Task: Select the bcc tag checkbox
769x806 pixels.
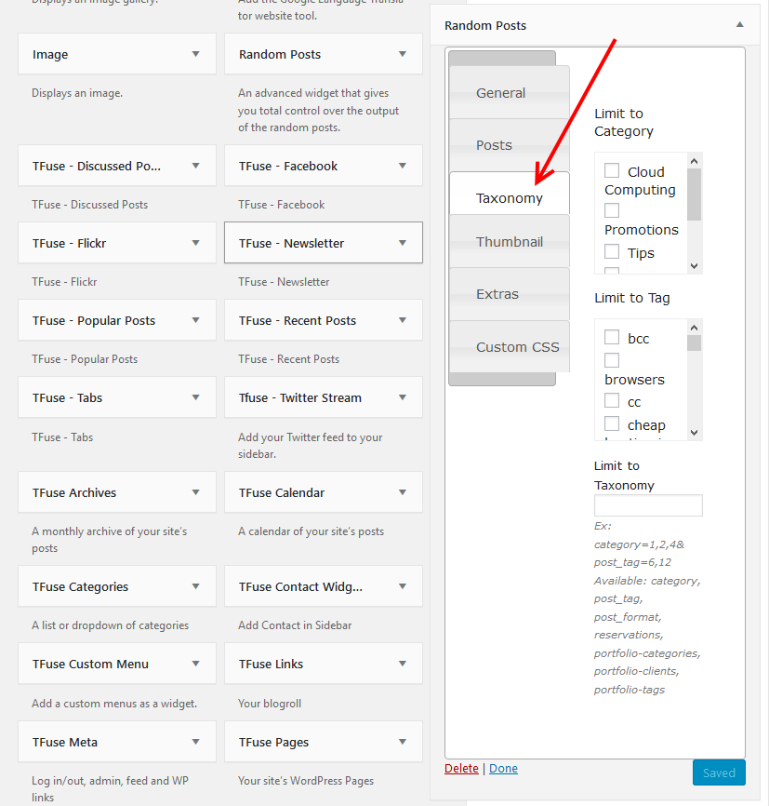Action: click(612, 337)
